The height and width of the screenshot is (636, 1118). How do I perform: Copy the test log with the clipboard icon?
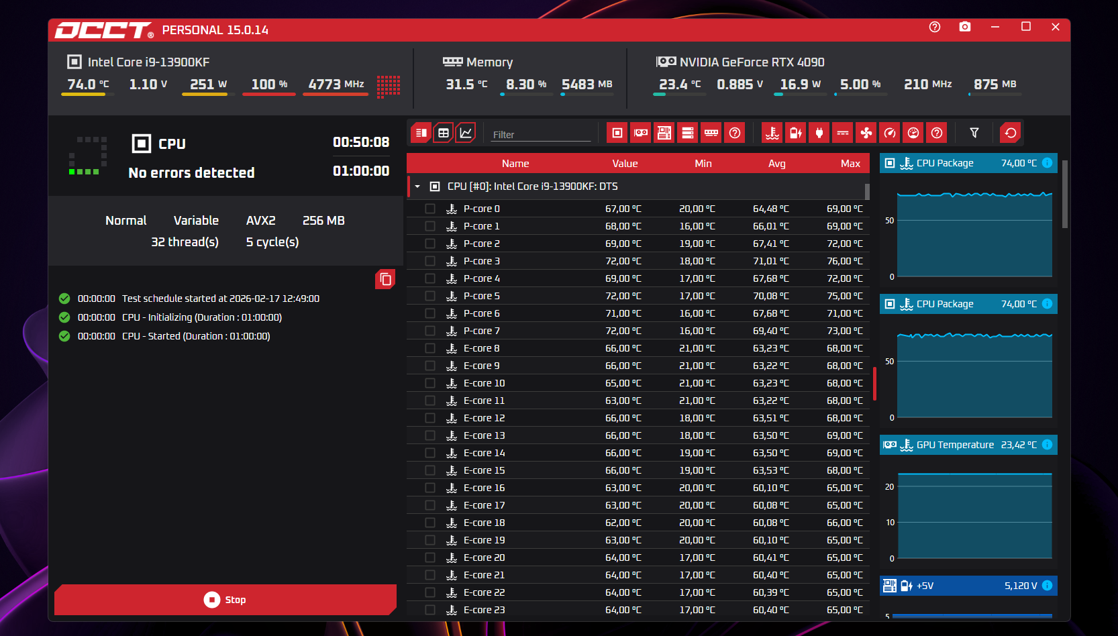click(x=385, y=279)
